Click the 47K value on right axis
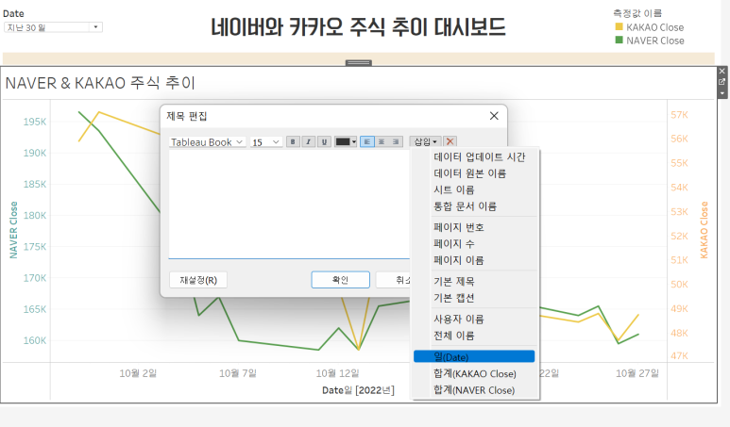This screenshot has width=730, height=427. (679, 356)
